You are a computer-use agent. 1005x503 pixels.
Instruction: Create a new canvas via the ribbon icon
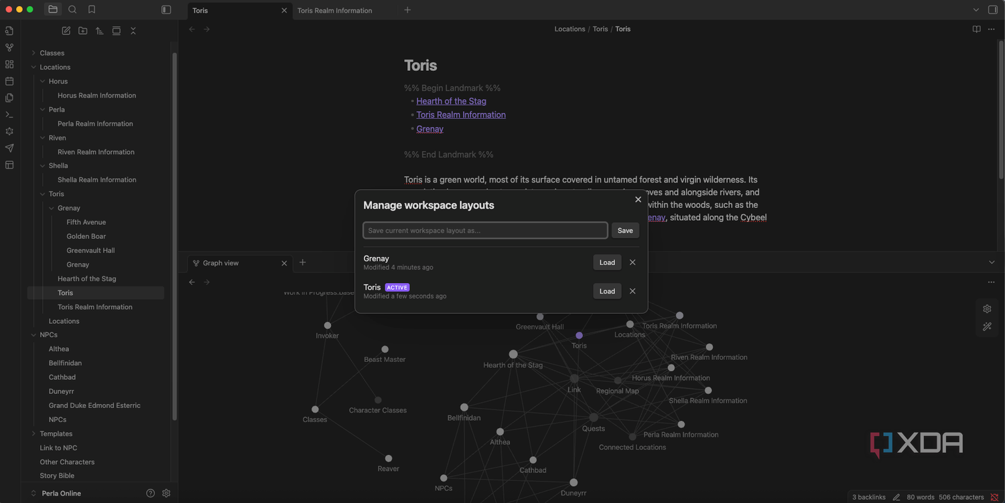tap(9, 64)
